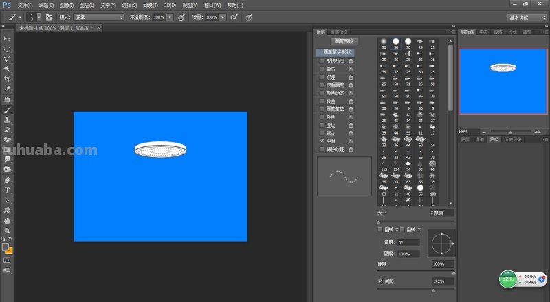Enable the 形状动态 (Shape Dynamics) checkbox
Screen dimensions: 550x302
click(321, 61)
